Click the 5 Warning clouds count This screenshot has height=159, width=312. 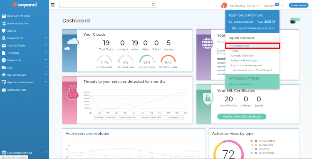coord(168,43)
